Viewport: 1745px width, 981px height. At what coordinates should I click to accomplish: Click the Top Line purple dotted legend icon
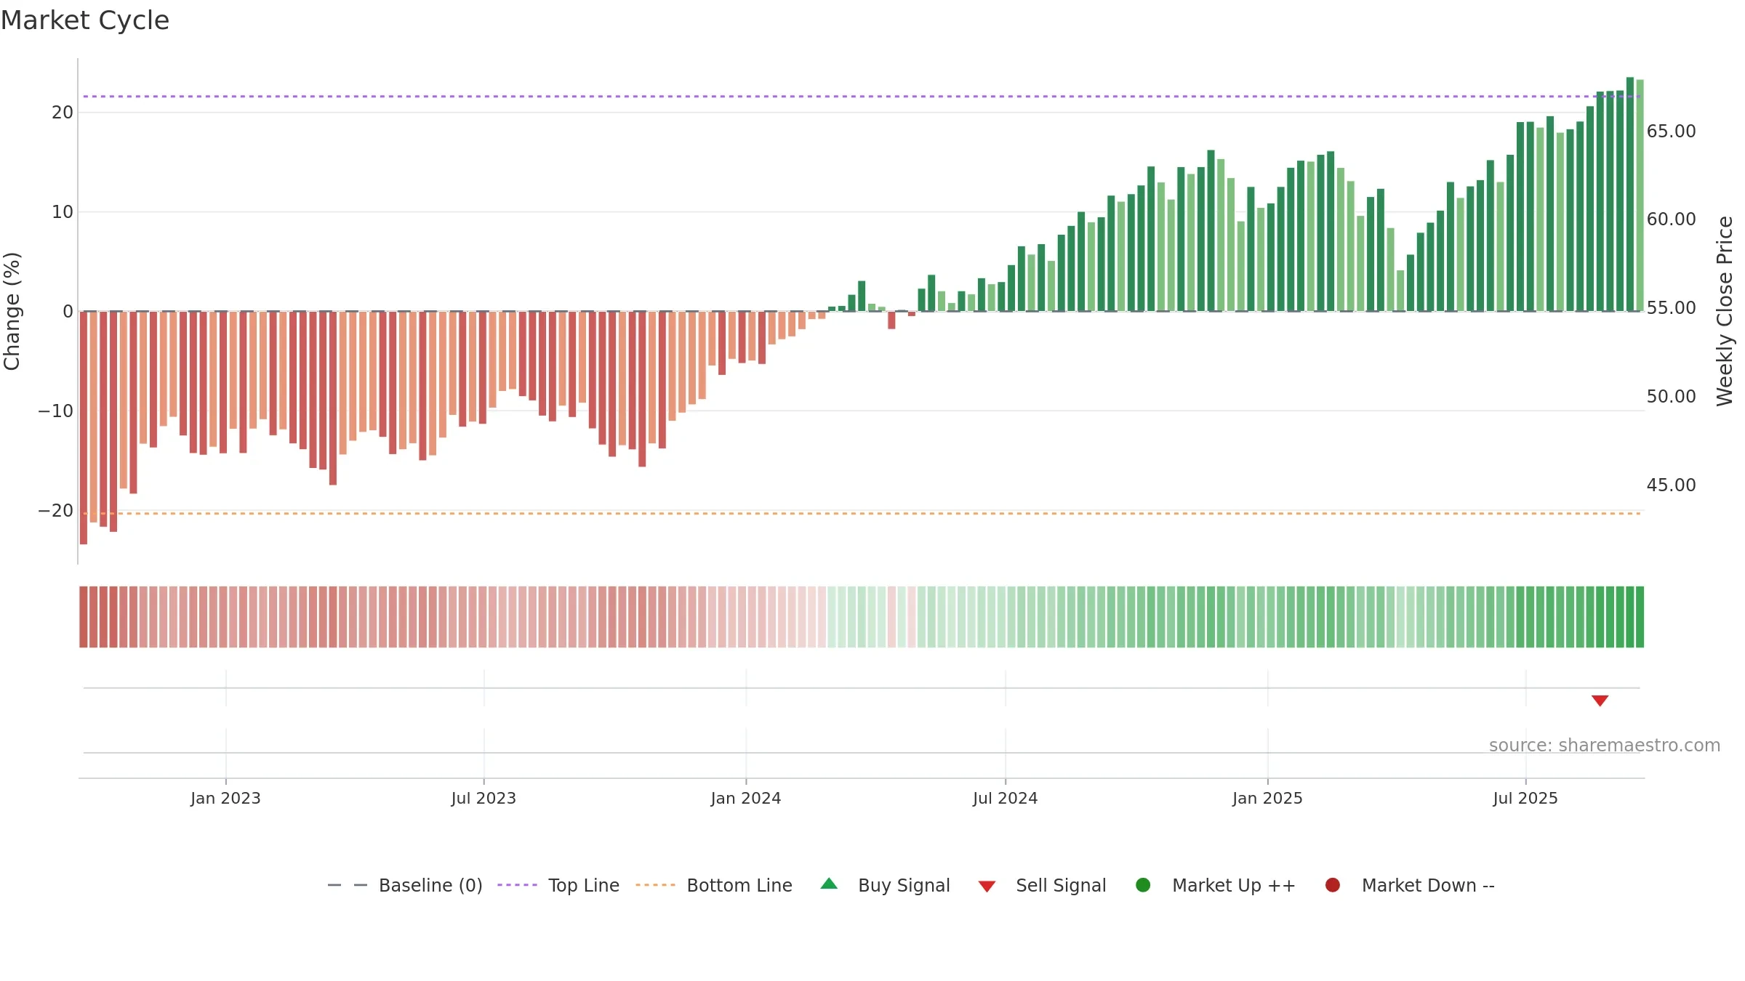(x=517, y=885)
